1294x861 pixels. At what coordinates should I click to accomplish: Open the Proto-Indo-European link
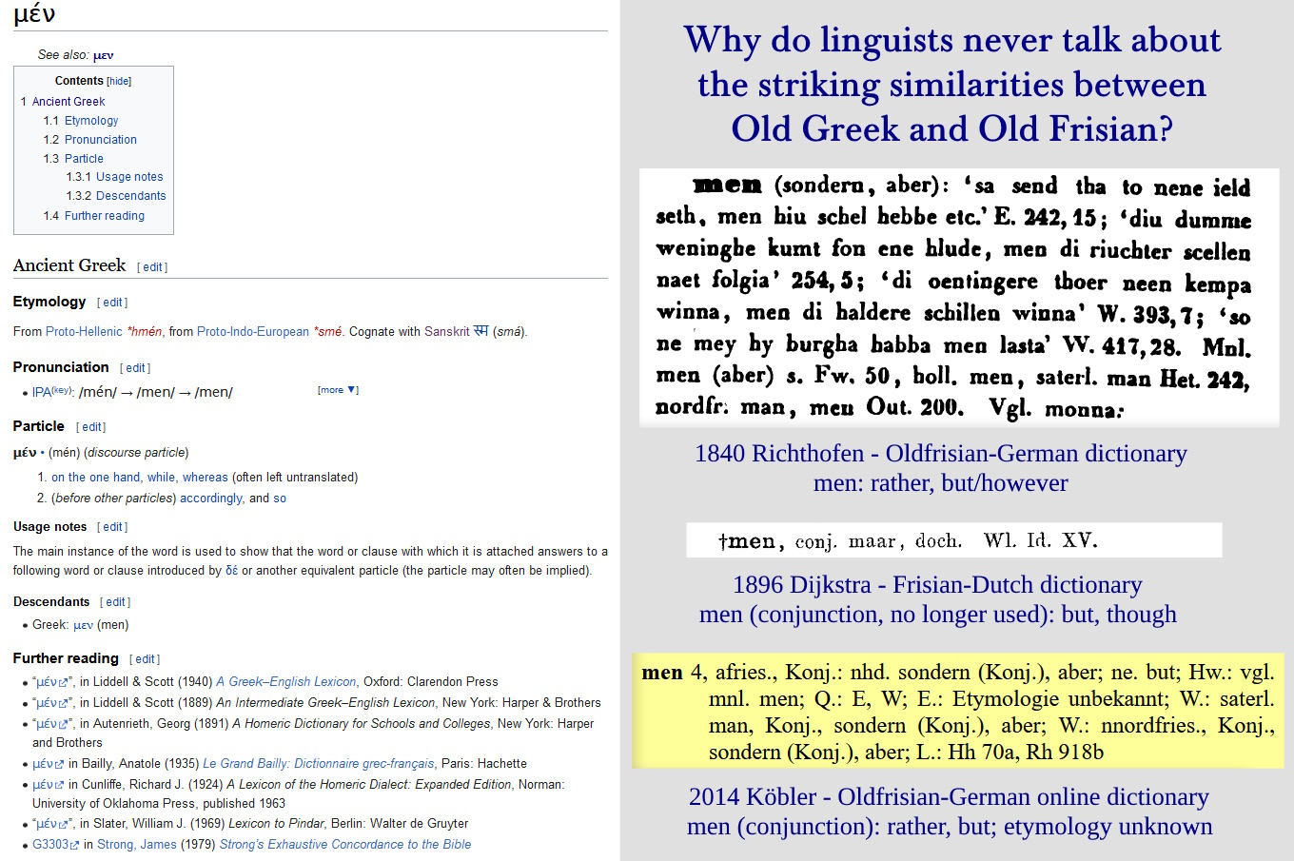[x=252, y=332]
